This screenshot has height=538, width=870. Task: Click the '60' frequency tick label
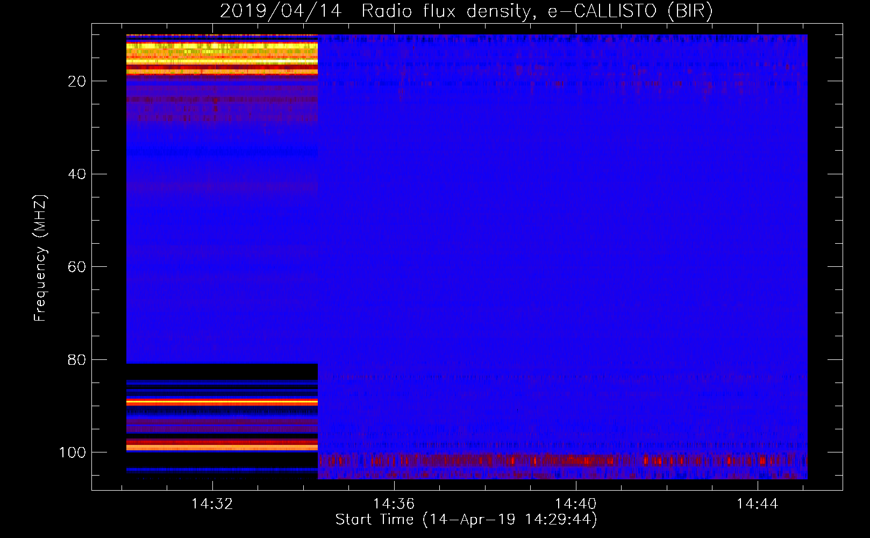tap(77, 267)
